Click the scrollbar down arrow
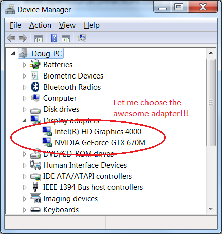 click(211, 209)
